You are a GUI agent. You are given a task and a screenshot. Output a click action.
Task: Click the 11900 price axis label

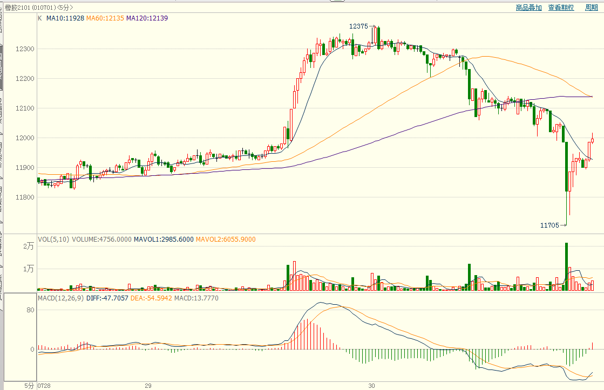pyautogui.click(x=25, y=167)
